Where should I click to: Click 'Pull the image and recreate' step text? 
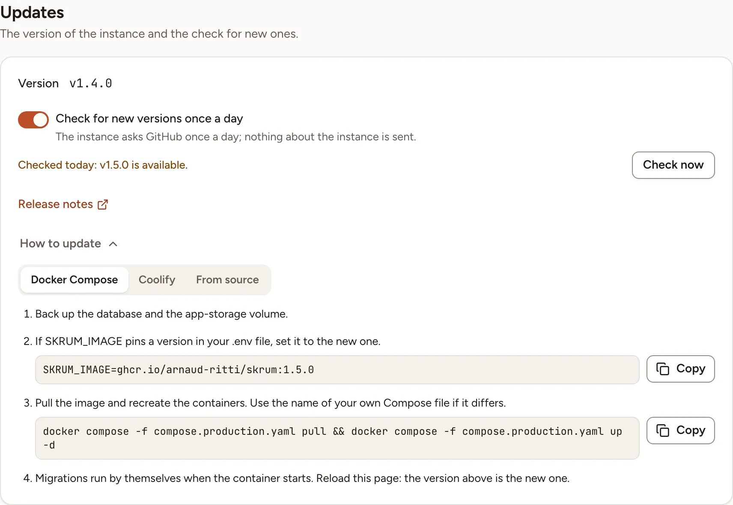[x=271, y=403]
